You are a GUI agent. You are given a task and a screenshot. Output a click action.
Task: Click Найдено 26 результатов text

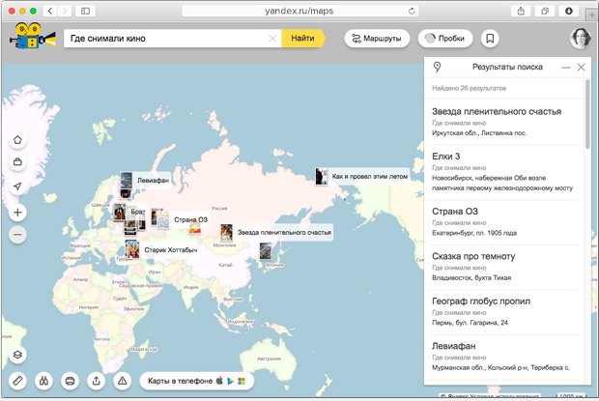coord(470,88)
